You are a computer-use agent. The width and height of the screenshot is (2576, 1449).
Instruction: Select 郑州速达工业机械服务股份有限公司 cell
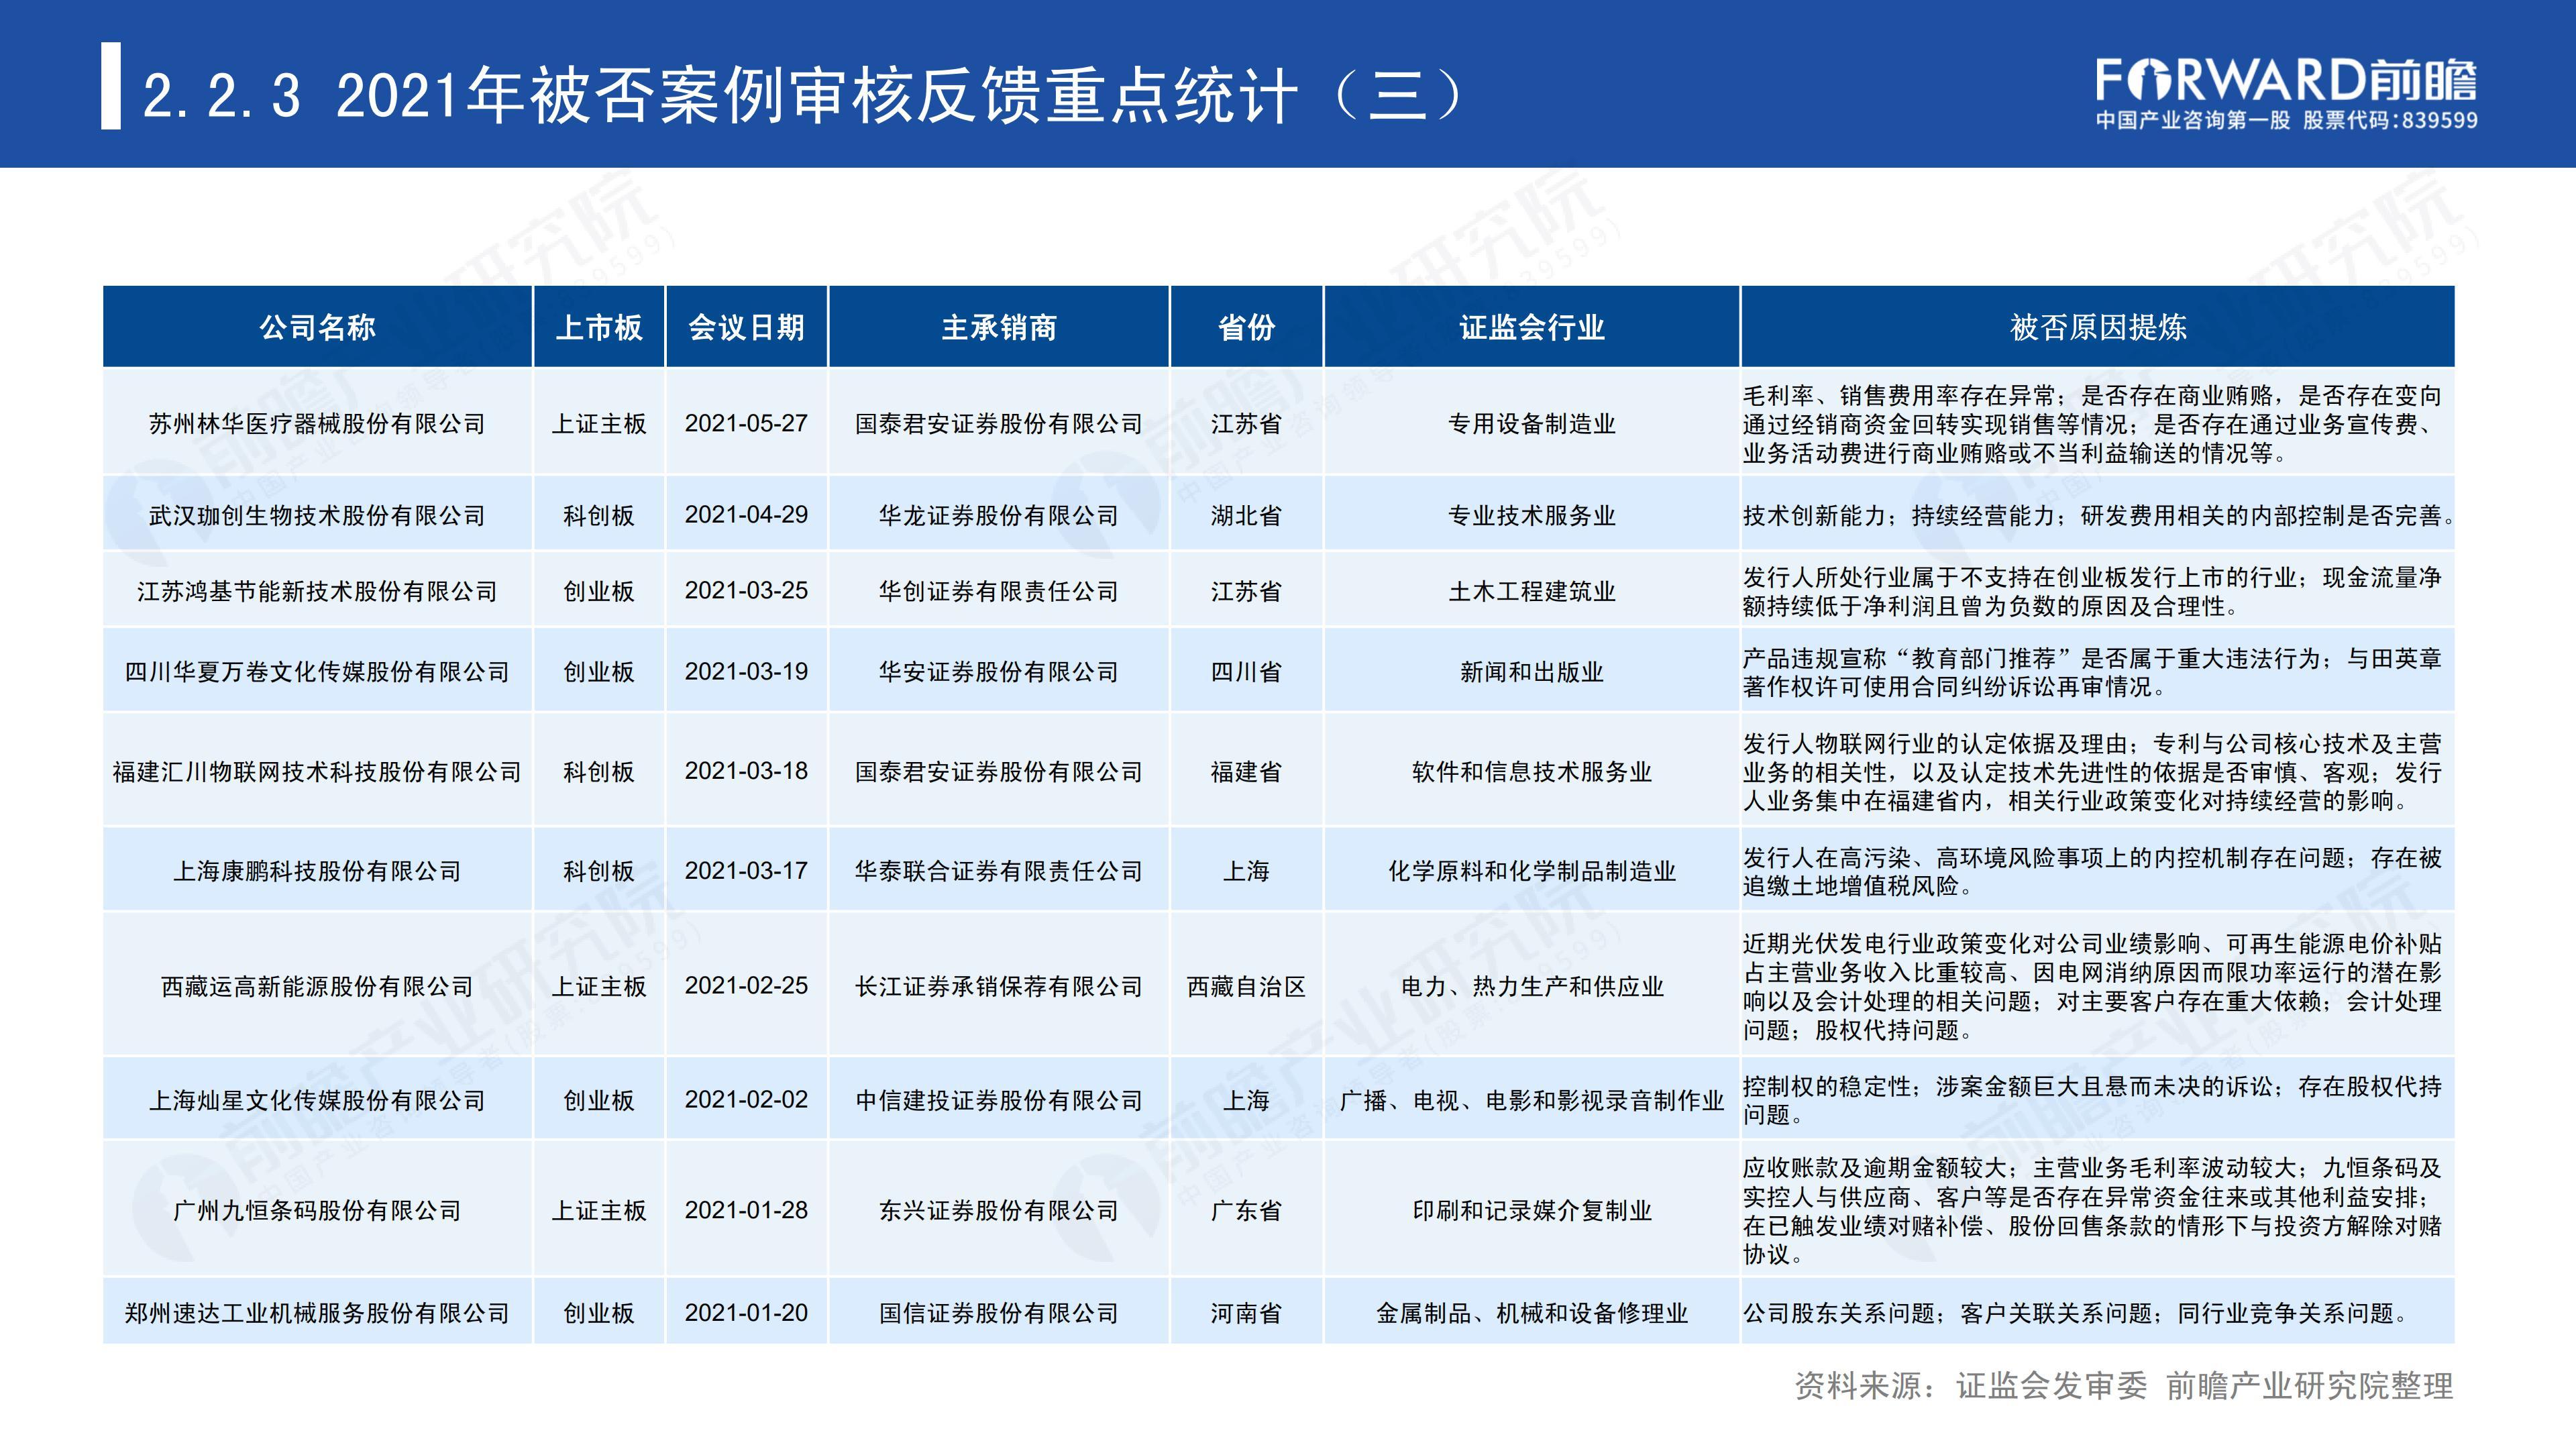point(317,1313)
